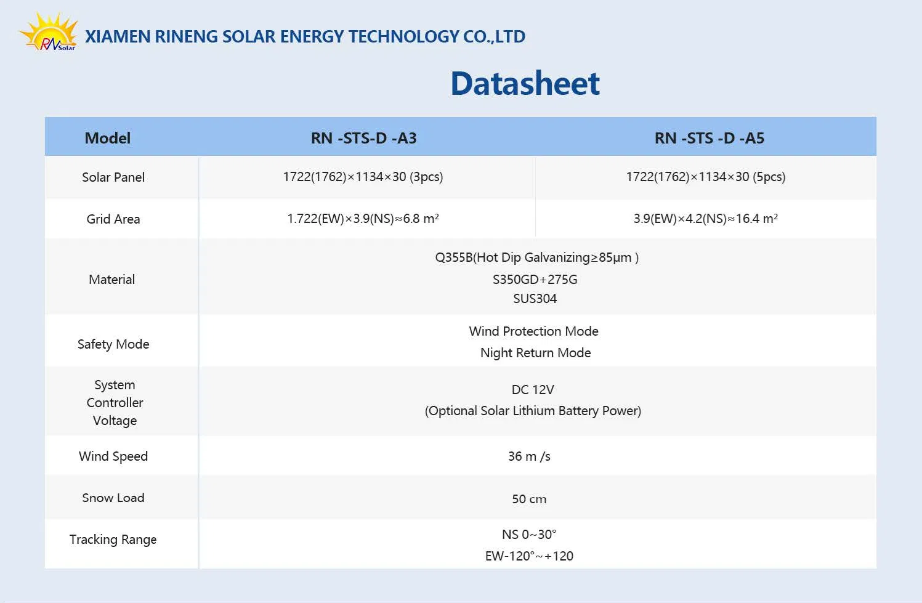The height and width of the screenshot is (603, 922).
Task: Click the 3pcs solar panel dimensions cell
Action: click(x=363, y=177)
